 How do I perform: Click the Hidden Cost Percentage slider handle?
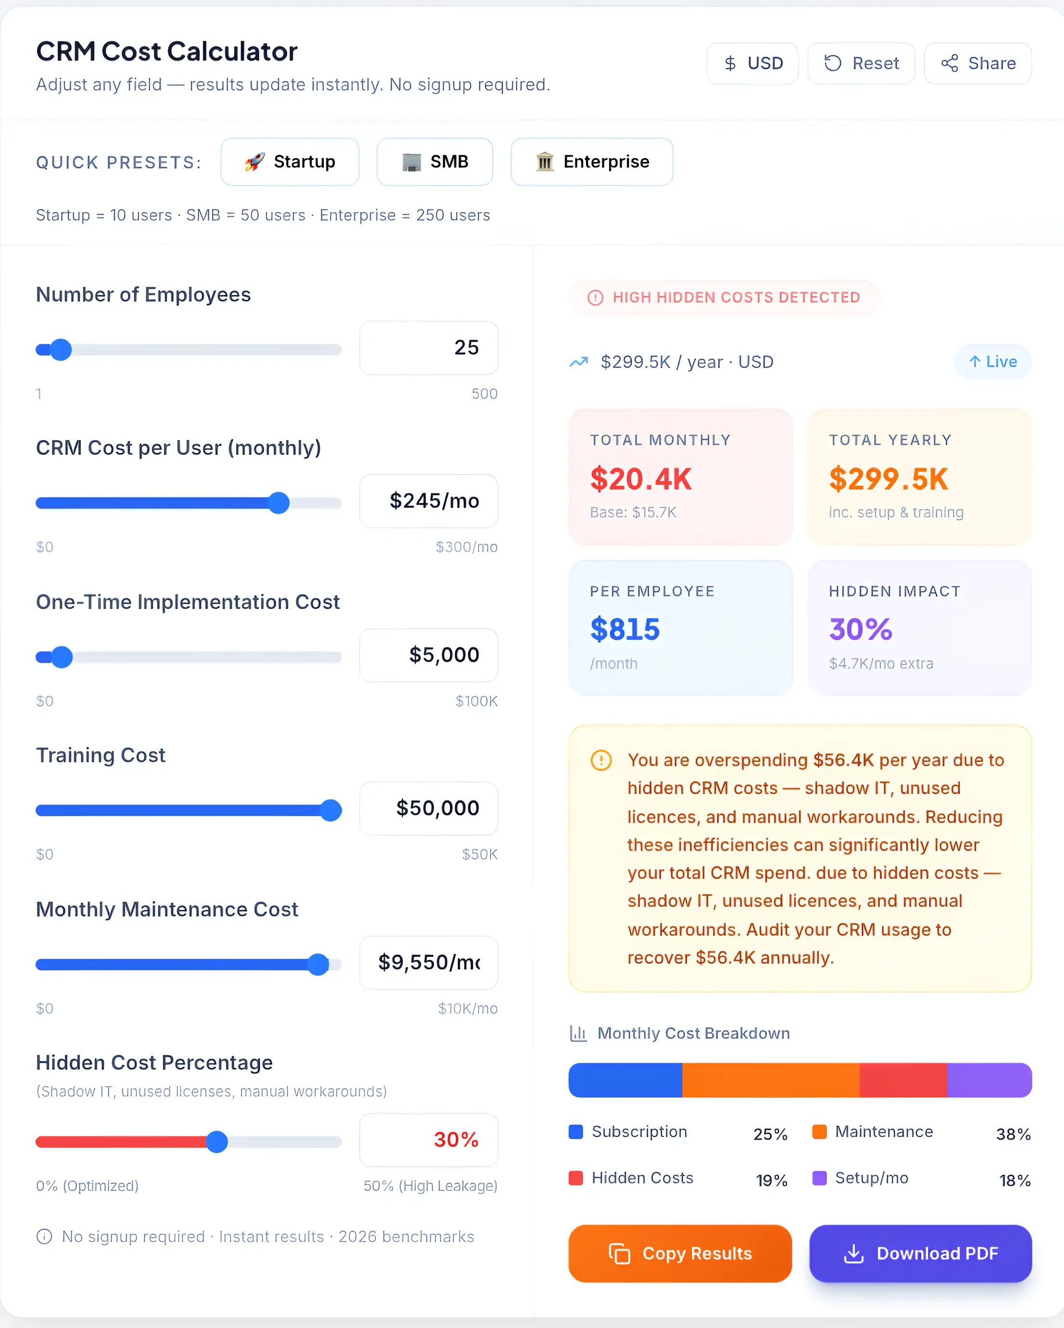pos(216,1142)
